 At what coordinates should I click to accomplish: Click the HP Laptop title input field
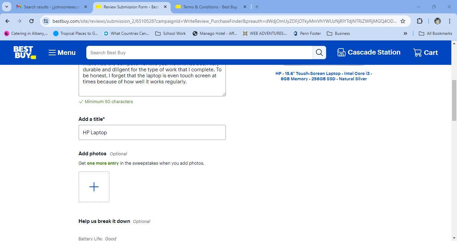click(152, 132)
